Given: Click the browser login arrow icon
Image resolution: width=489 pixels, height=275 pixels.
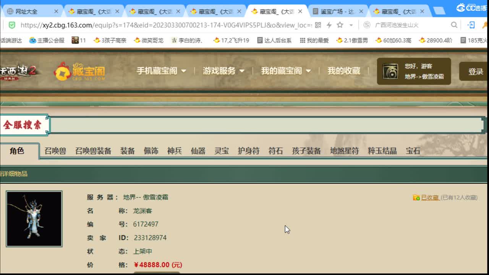Looking at the screenshot, I should 471,25.
